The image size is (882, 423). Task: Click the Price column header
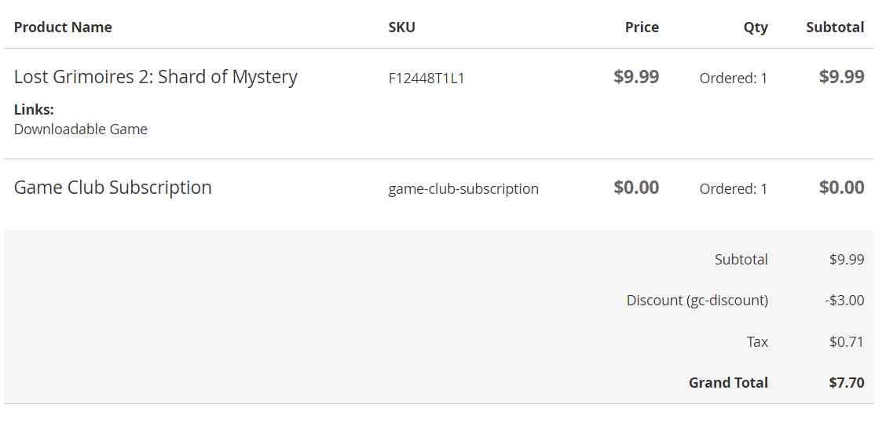click(642, 27)
